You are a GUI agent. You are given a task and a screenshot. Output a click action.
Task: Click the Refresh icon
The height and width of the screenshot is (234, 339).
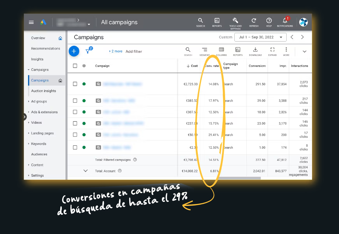click(254, 21)
